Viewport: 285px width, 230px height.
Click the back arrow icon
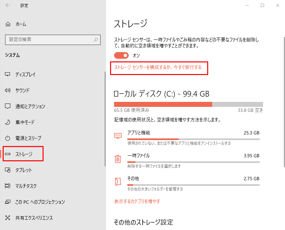coord(8,5)
